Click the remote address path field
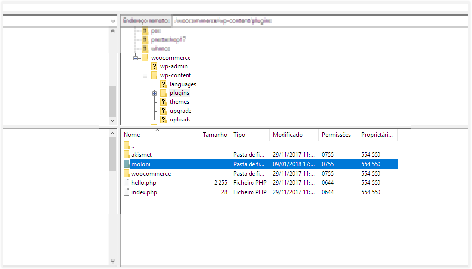The height and width of the screenshot is (269, 472). click(x=320, y=21)
